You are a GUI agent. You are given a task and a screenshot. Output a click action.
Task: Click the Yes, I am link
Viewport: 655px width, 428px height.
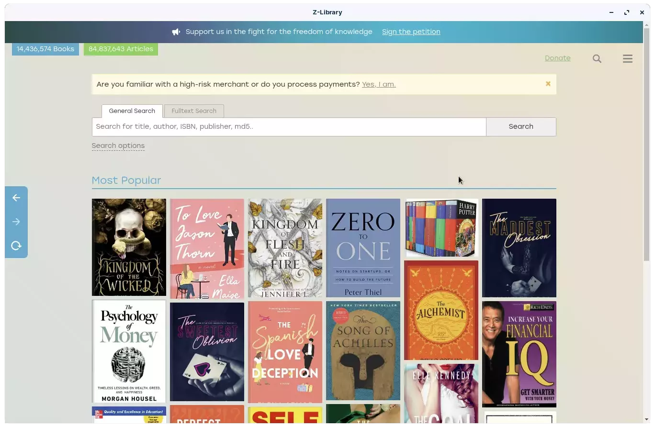378,84
